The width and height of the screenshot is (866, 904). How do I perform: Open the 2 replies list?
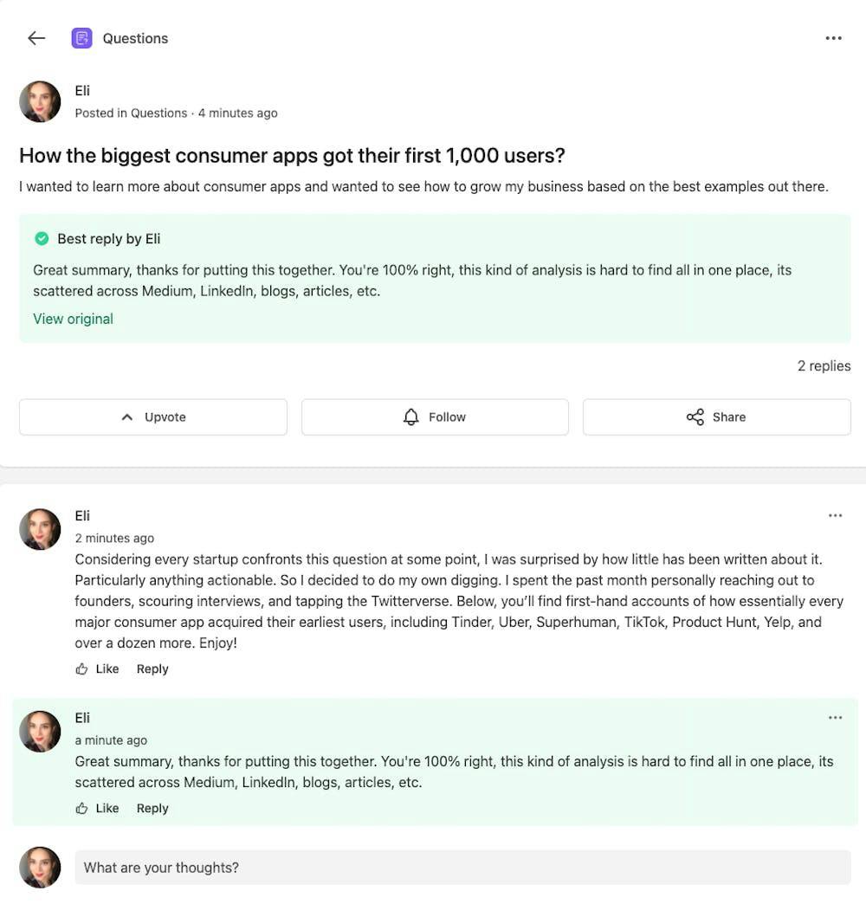click(x=824, y=365)
